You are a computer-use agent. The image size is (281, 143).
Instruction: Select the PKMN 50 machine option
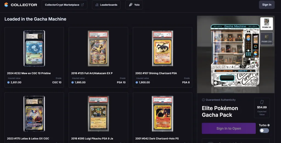tap(266, 24)
